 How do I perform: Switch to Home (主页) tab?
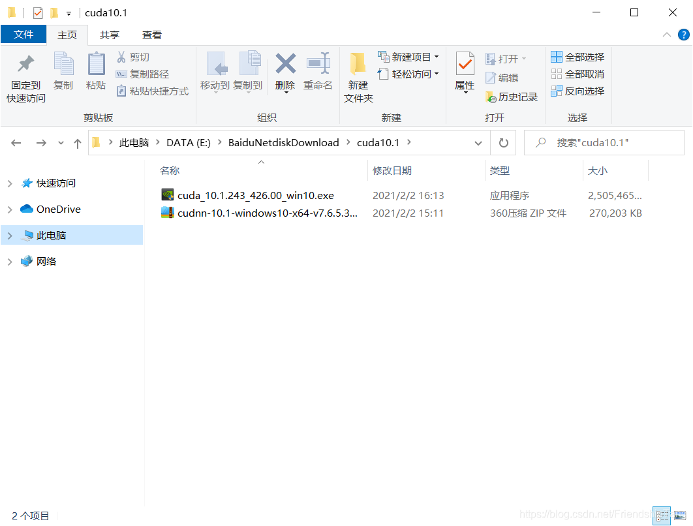(67, 35)
